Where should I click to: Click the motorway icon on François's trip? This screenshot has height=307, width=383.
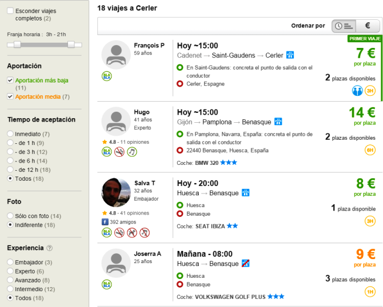[x=290, y=55]
